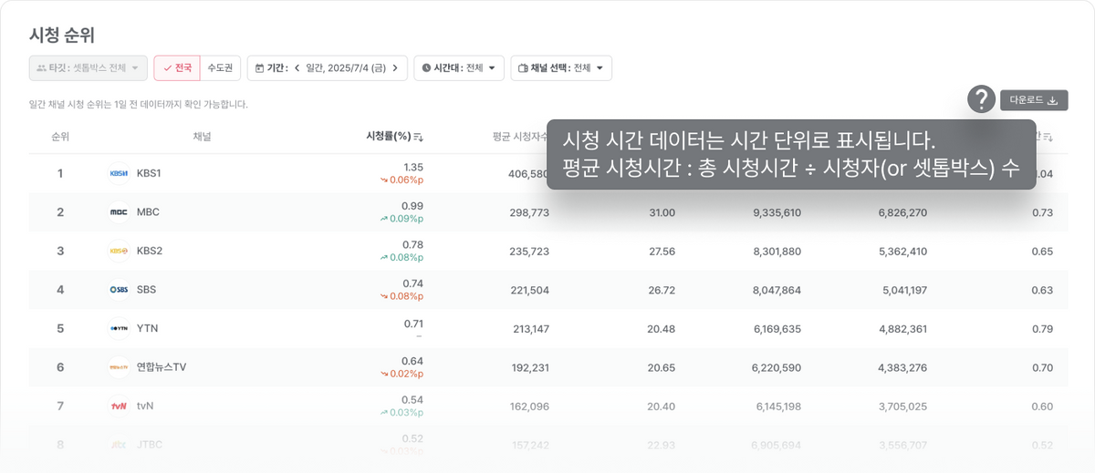Screen dimensions: 1095x473
Task: Click SBS rating value 0.74
Action: [412, 283]
